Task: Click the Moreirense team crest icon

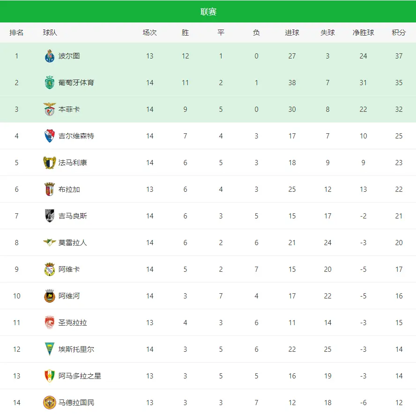Action: coord(50,243)
